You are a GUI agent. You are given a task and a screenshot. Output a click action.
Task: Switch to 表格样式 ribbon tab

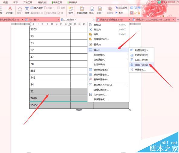[72, 2]
